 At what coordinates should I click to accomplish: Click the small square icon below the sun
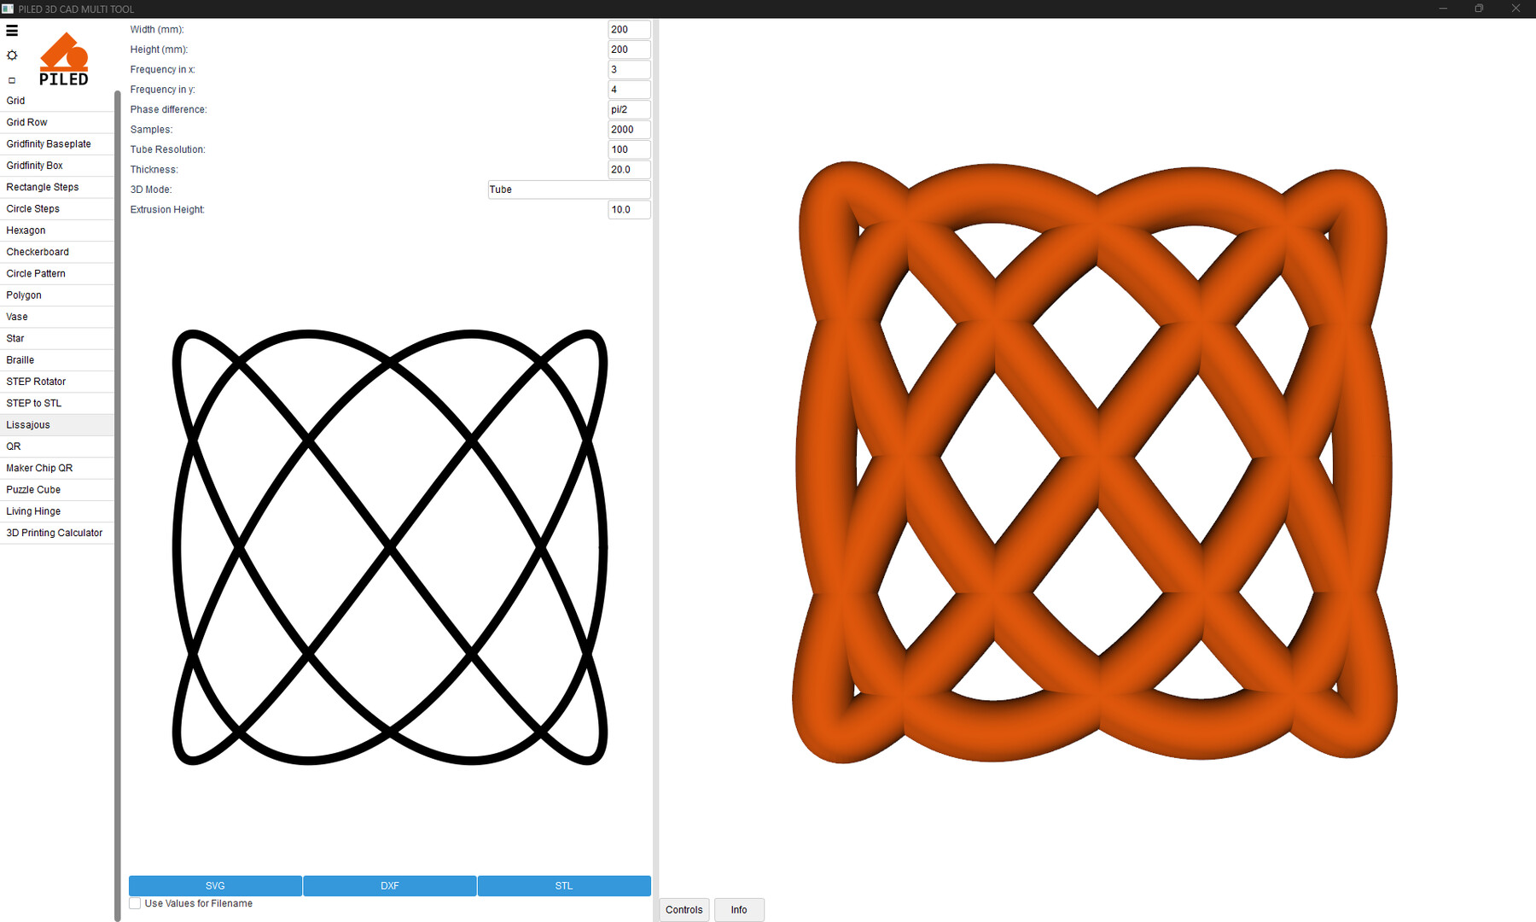pyautogui.click(x=12, y=80)
